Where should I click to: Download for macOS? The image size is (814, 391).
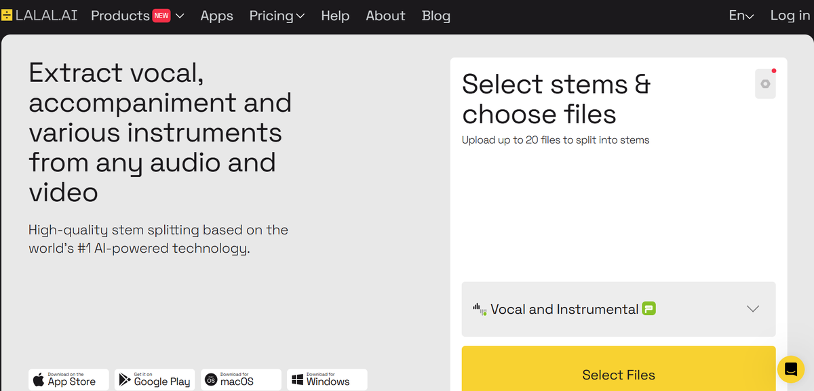point(241,379)
